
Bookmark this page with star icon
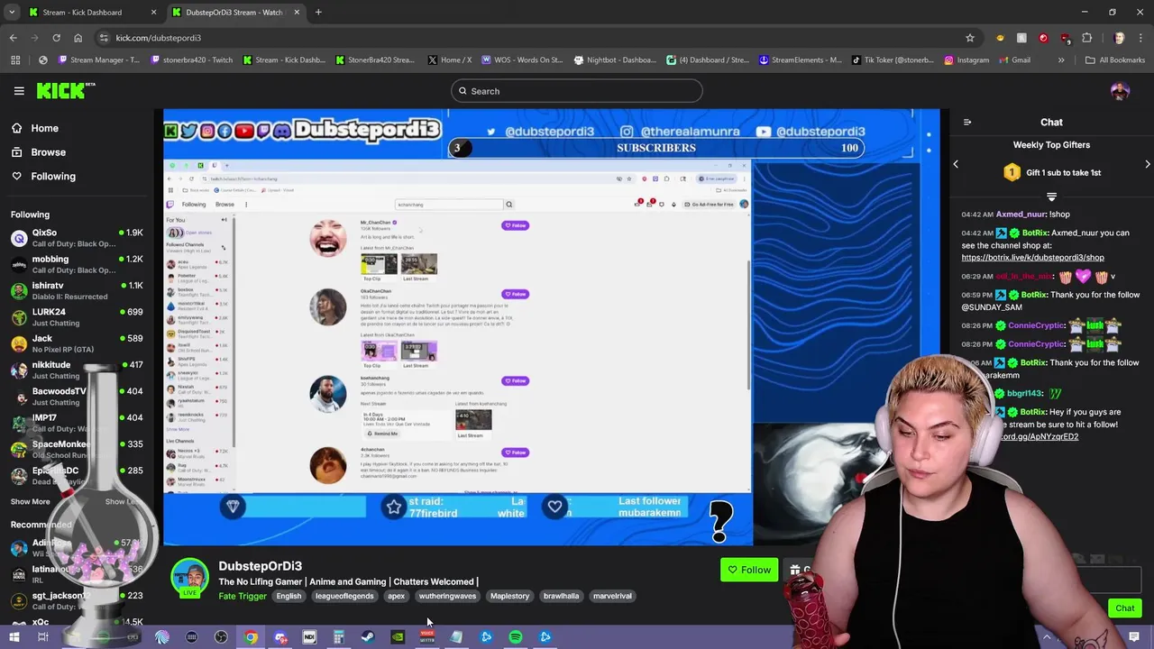tap(970, 38)
